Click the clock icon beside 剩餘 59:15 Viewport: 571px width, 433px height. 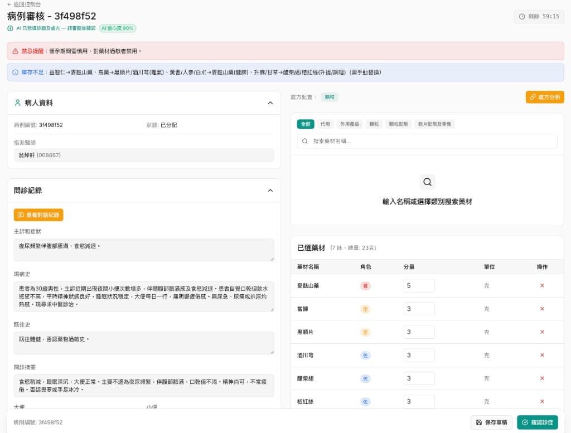point(522,16)
